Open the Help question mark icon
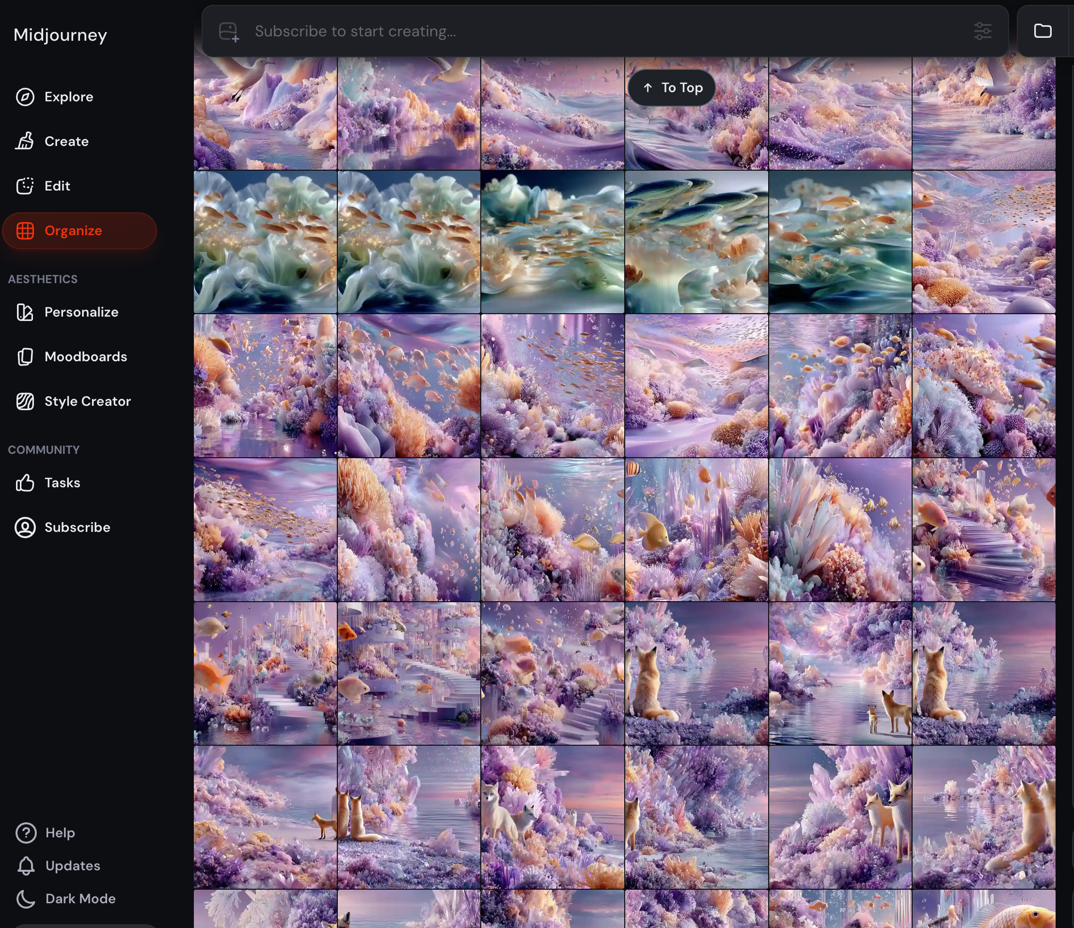 [26, 832]
